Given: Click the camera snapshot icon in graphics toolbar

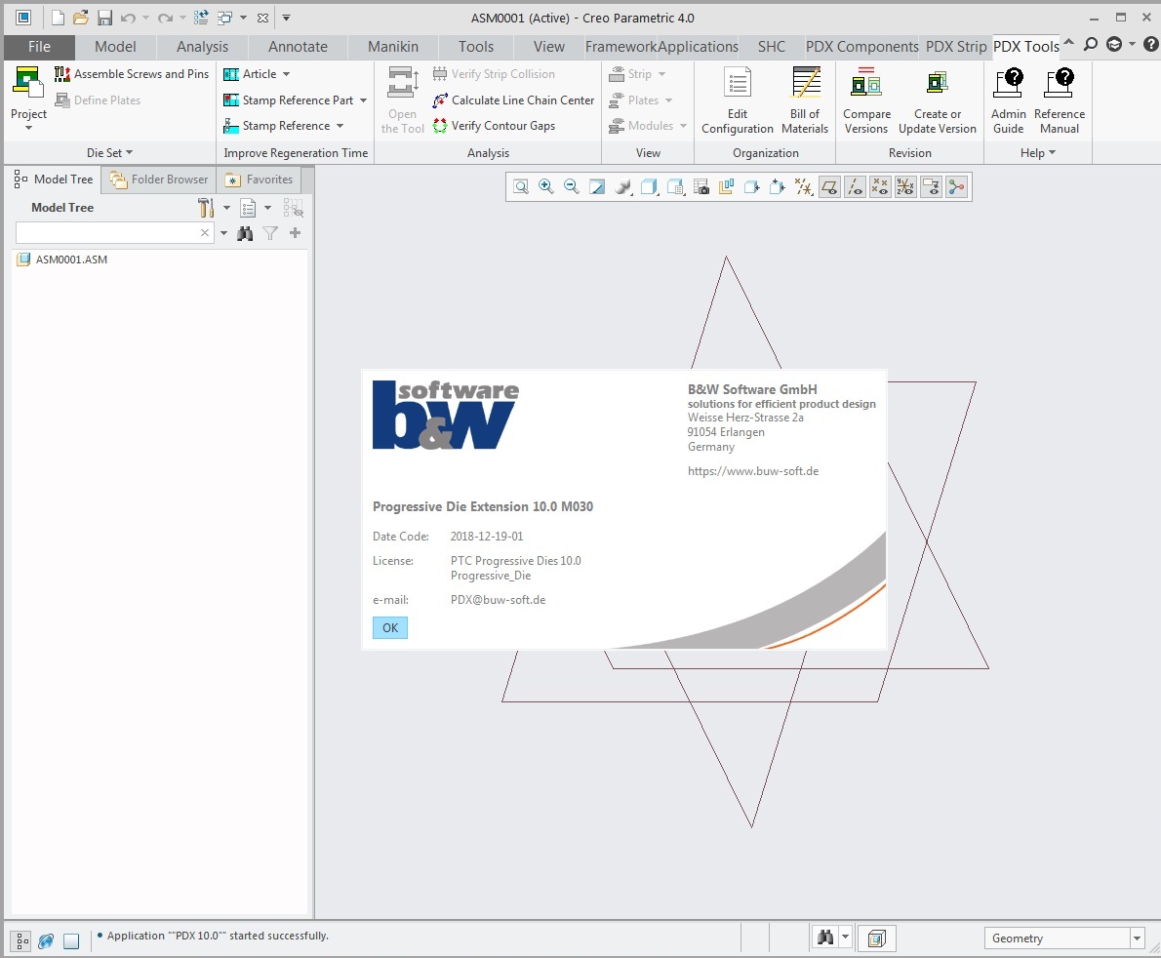Looking at the screenshot, I should coord(701,186).
